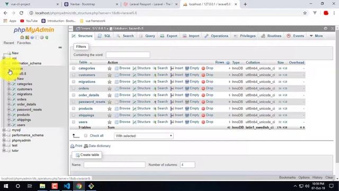Screen dimensions: 339x191
Task: Open Bookmarks in the console bar
Action: [287, 177]
